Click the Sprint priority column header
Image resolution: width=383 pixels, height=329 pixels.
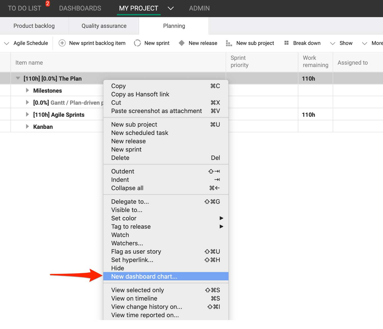[262, 62]
